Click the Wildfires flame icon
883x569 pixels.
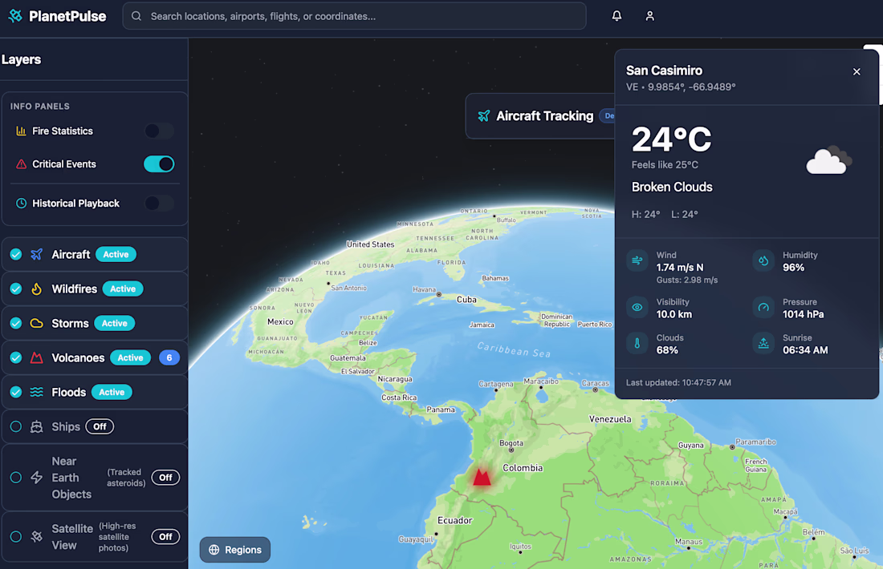[x=37, y=289]
